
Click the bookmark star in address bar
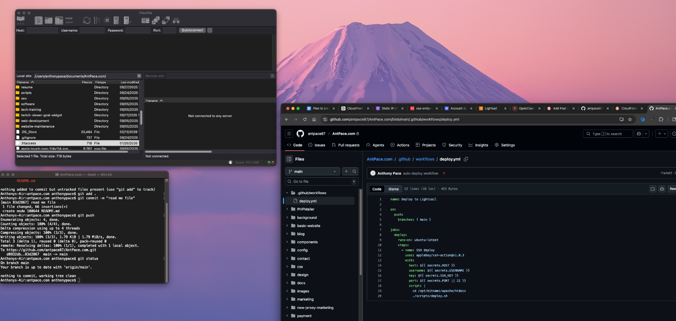pyautogui.click(x=630, y=119)
